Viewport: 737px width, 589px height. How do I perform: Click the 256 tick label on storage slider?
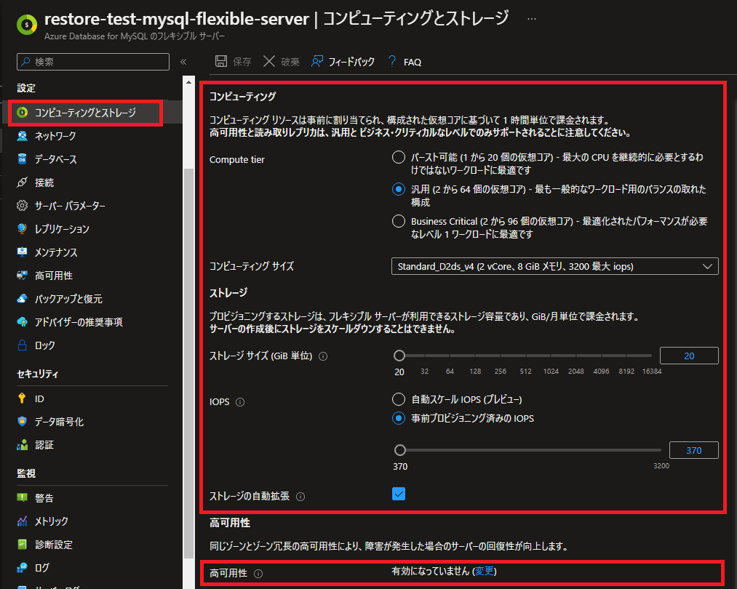tap(500, 372)
